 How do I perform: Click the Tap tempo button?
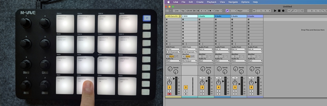click(x=183, y=11)
